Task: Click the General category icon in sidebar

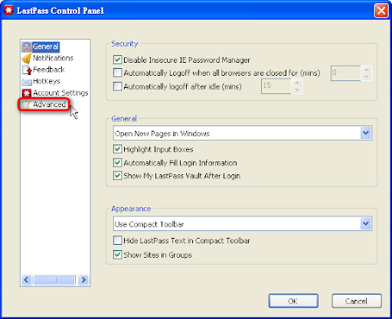Action: tap(27, 47)
